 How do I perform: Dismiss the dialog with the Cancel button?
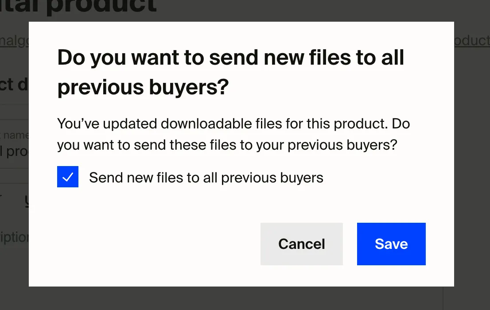click(301, 244)
